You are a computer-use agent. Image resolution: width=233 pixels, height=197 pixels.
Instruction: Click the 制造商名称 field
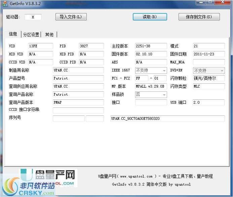pos(78,70)
